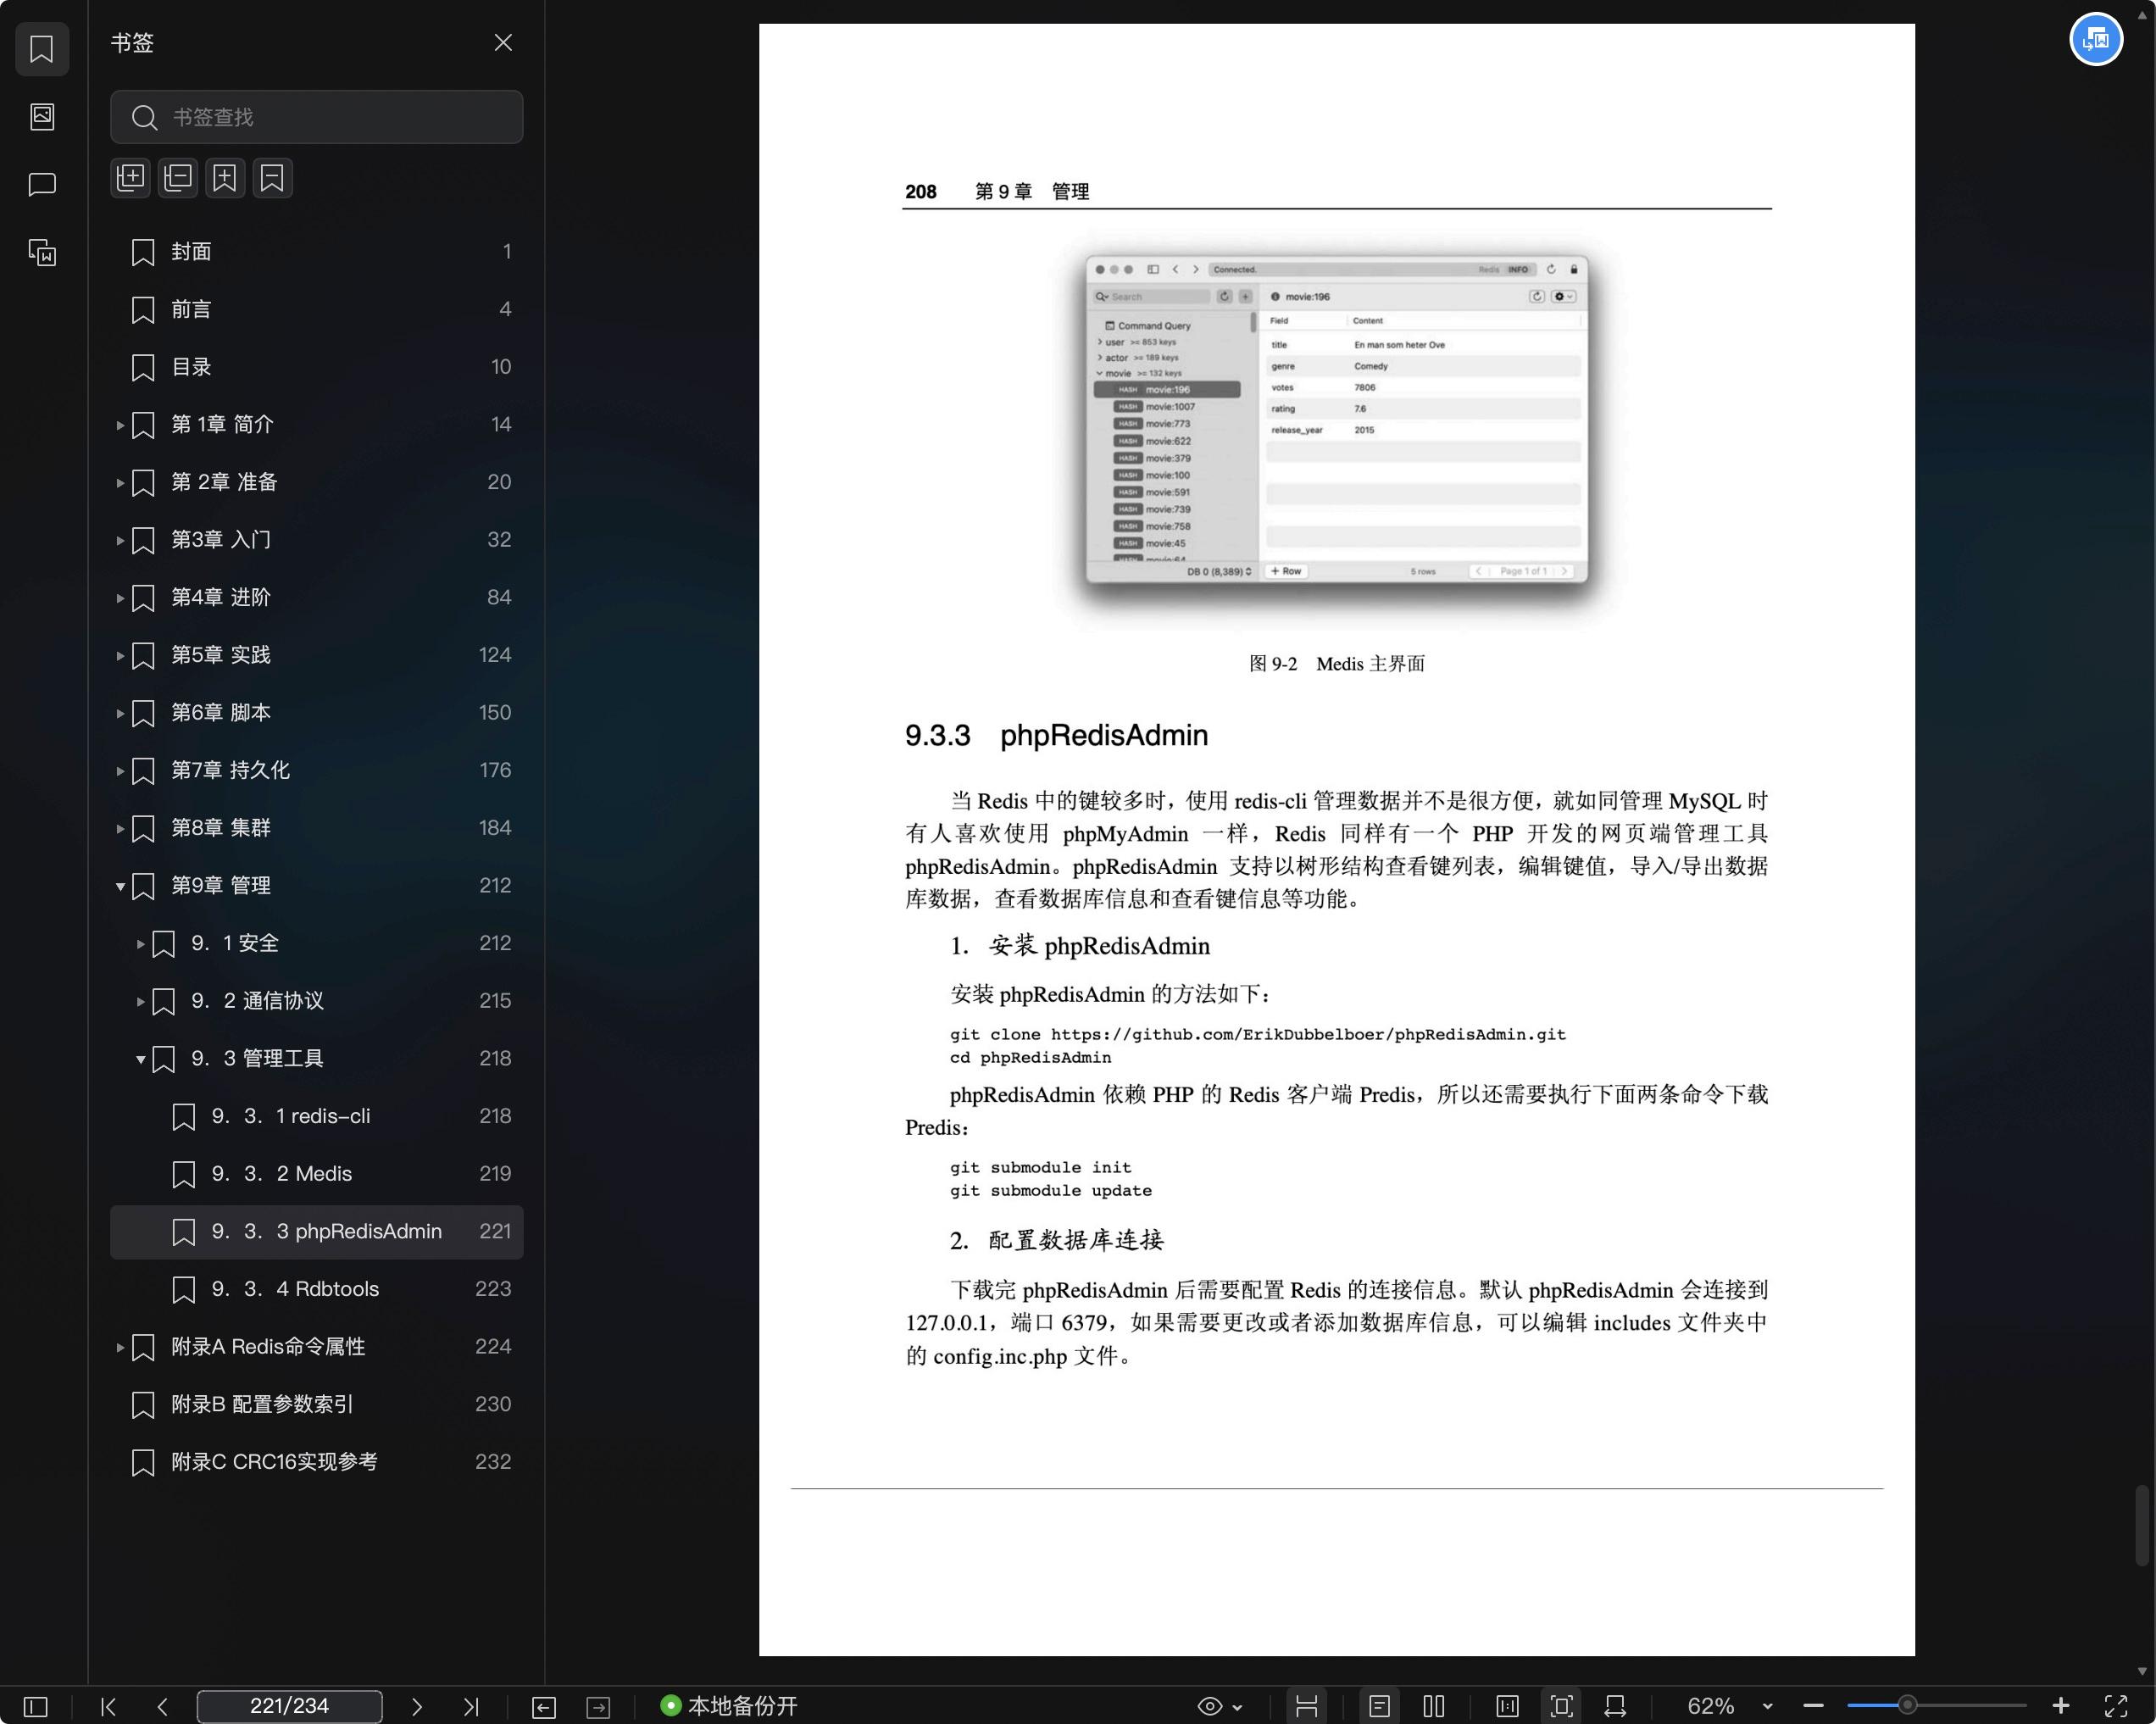Adjust the zoom slider handle
This screenshot has width=2156, height=1724.
[x=1908, y=1705]
